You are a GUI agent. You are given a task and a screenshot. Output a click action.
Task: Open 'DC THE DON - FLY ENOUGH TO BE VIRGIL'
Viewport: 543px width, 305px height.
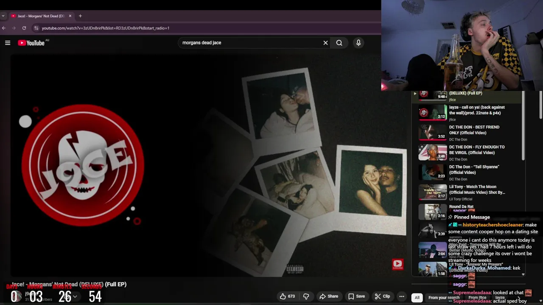[x=477, y=150]
